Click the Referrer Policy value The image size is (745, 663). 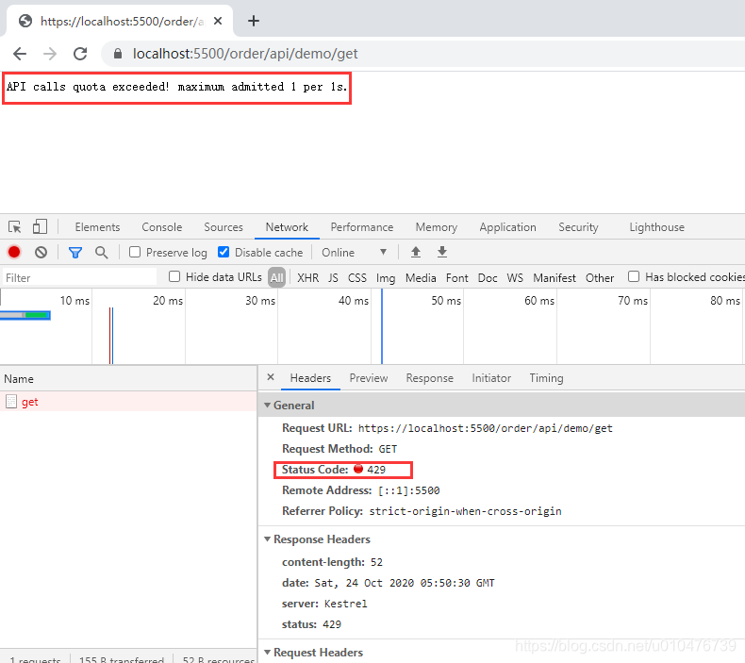[x=465, y=511]
